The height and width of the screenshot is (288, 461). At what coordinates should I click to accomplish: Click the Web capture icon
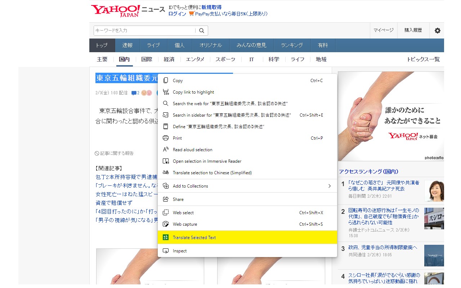[166, 224]
